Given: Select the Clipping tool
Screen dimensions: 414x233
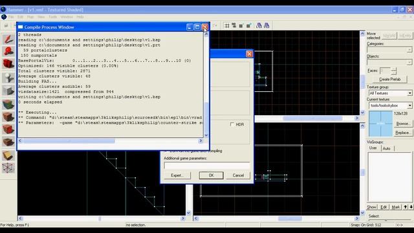Looking at the screenshot, I should pyautogui.click(x=8, y=155).
